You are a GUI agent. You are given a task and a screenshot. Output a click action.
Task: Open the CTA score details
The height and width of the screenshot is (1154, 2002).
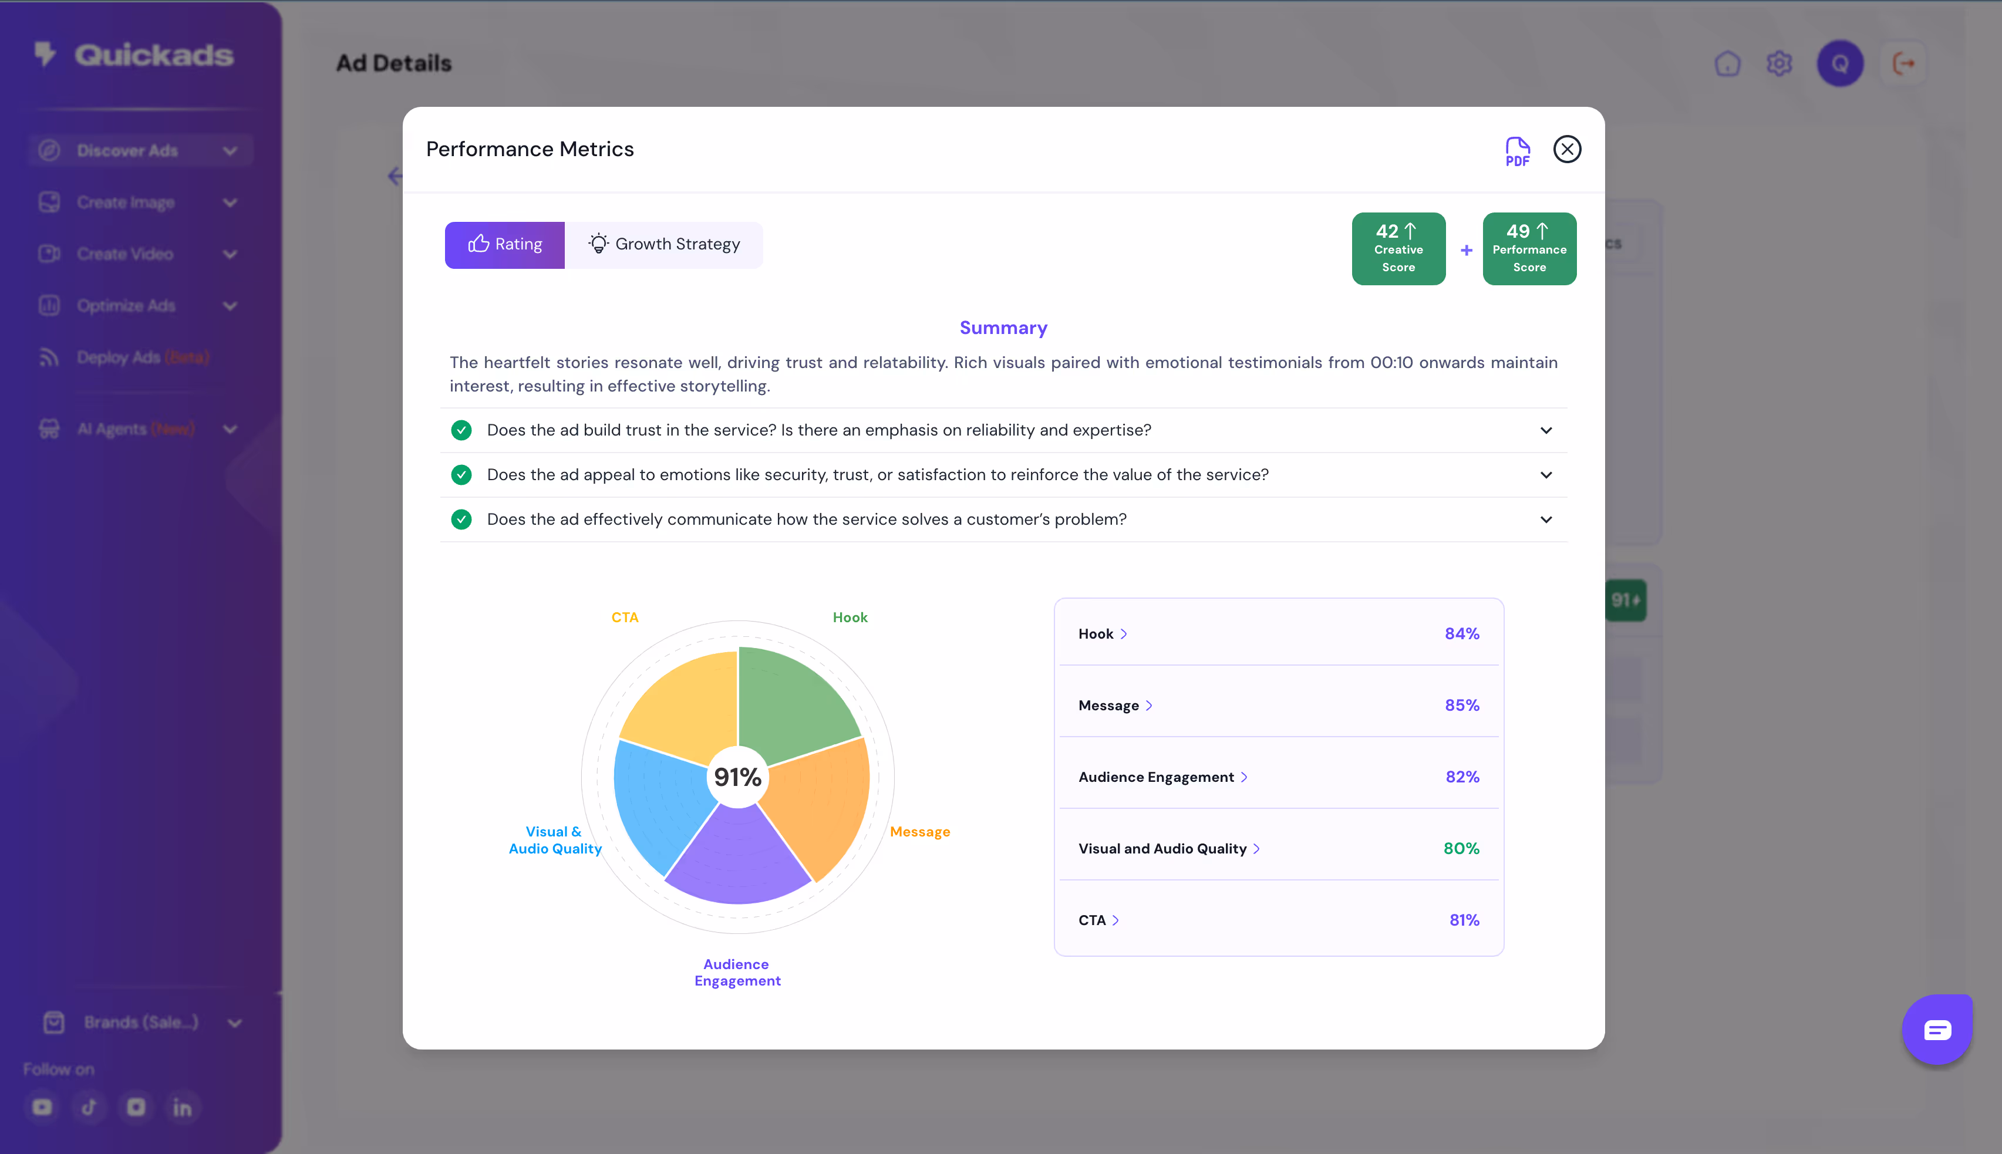pos(1098,919)
